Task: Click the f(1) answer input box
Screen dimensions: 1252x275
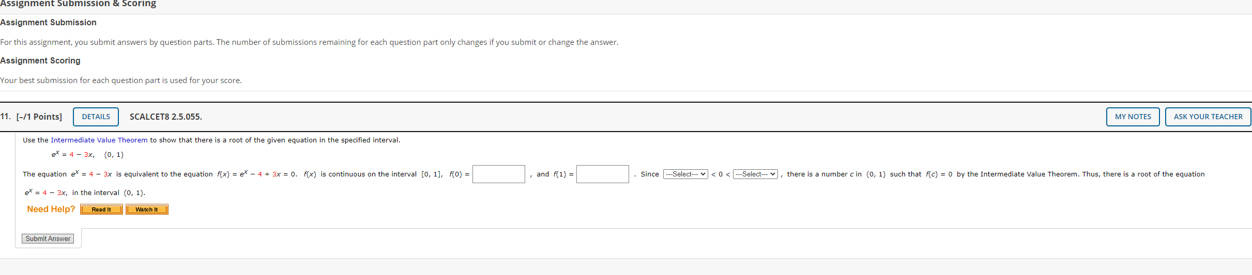Action: coord(602,174)
